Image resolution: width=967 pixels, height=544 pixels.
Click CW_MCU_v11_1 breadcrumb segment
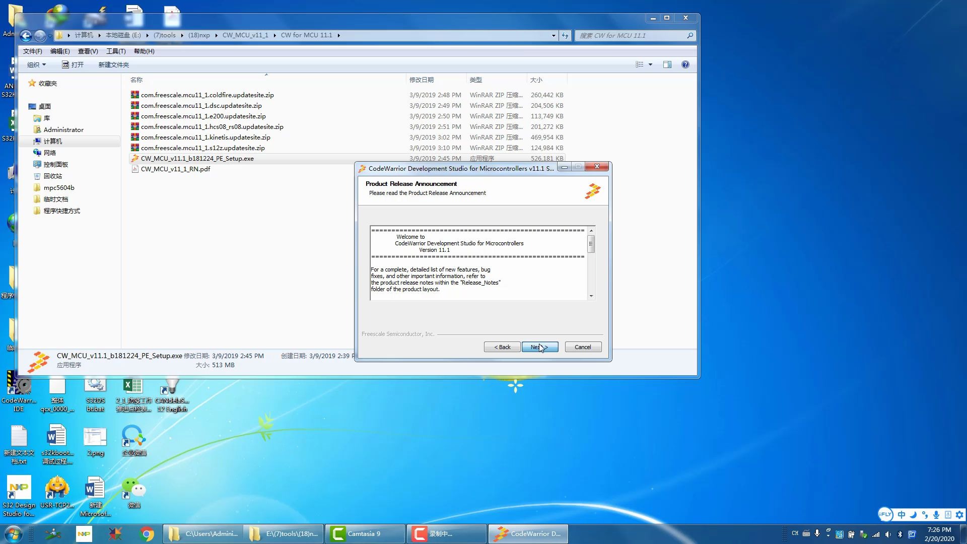click(245, 35)
